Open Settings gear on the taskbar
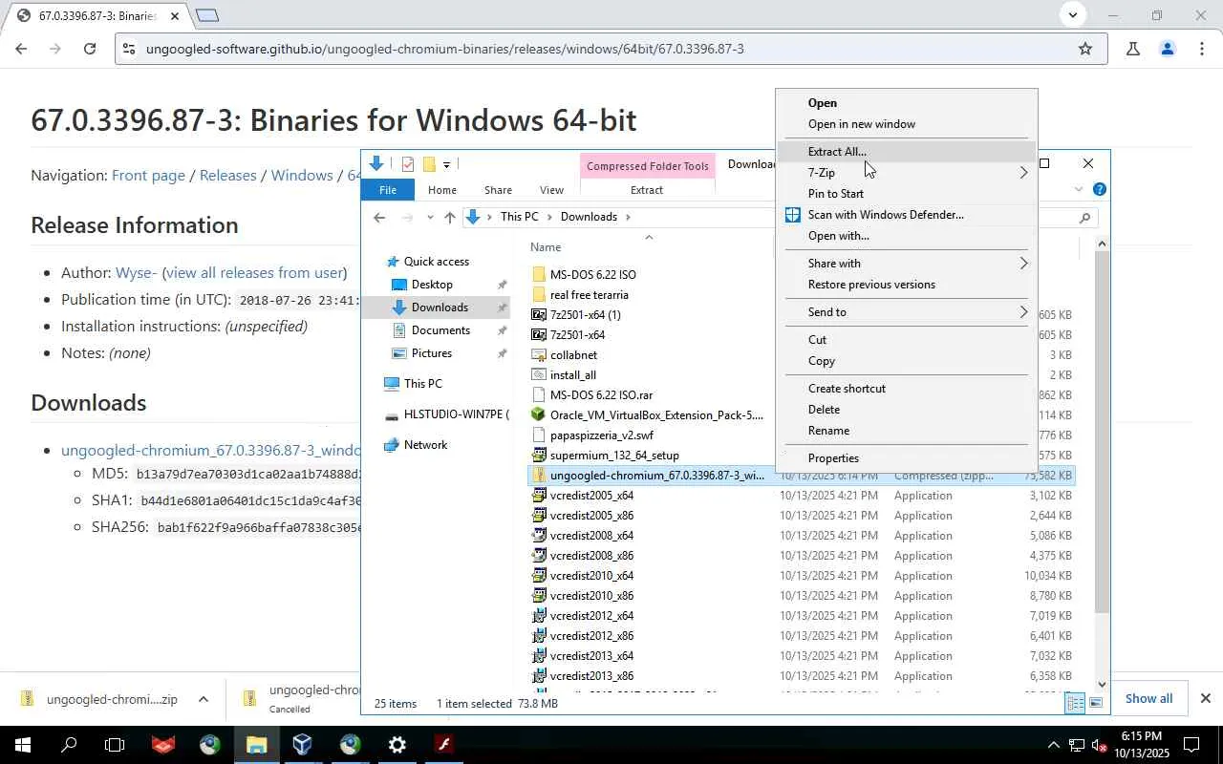Viewport: 1223px width, 764px height. [397, 745]
